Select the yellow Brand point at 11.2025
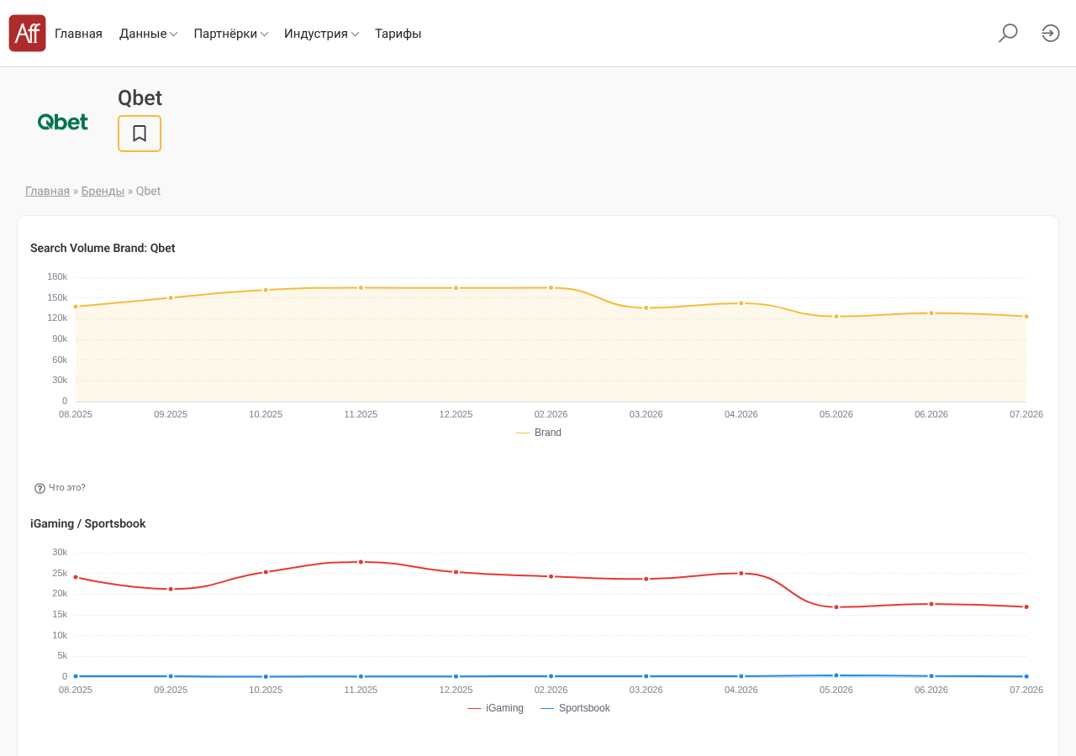 (361, 287)
